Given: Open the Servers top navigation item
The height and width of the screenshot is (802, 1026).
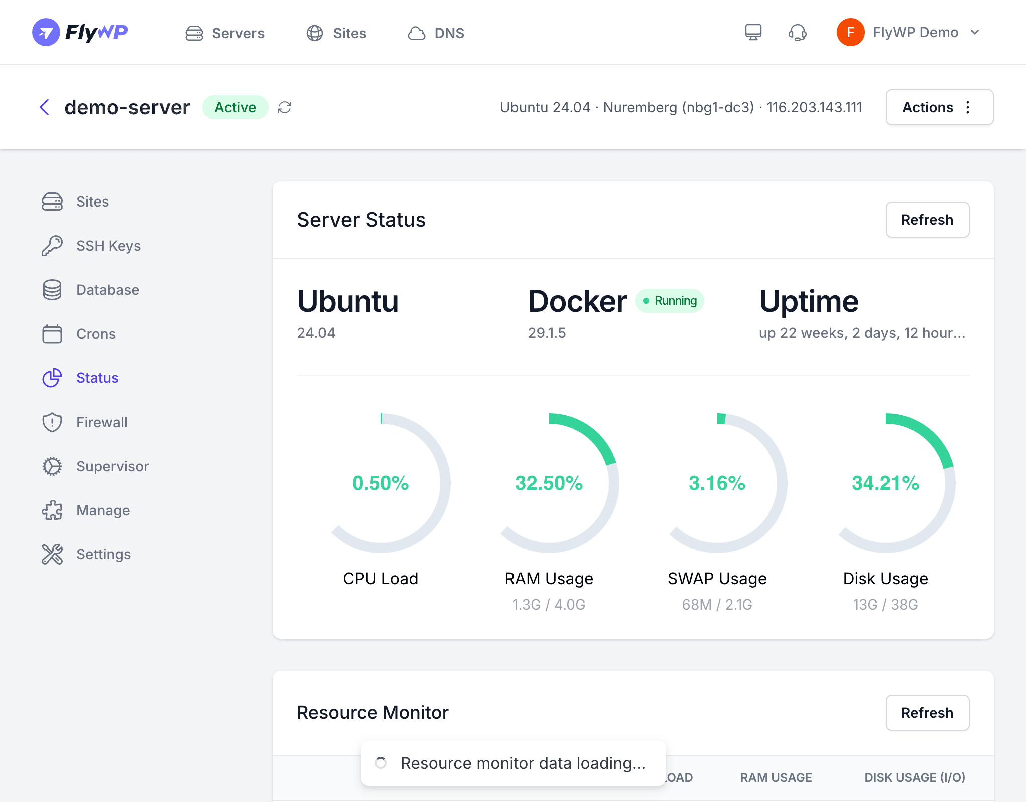Looking at the screenshot, I should click(x=225, y=33).
